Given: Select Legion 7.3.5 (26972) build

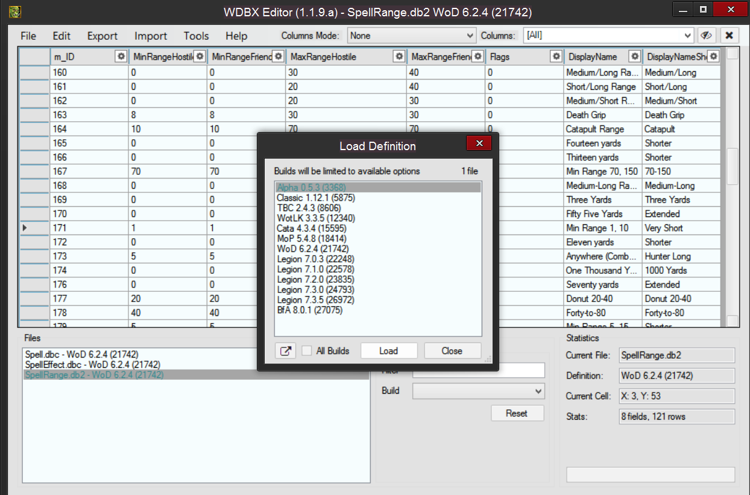Looking at the screenshot, I should 378,300.
